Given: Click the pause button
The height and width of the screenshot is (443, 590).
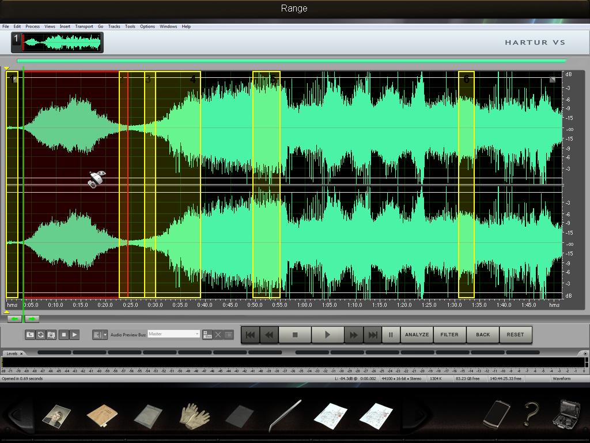Looking at the screenshot, I should point(391,335).
